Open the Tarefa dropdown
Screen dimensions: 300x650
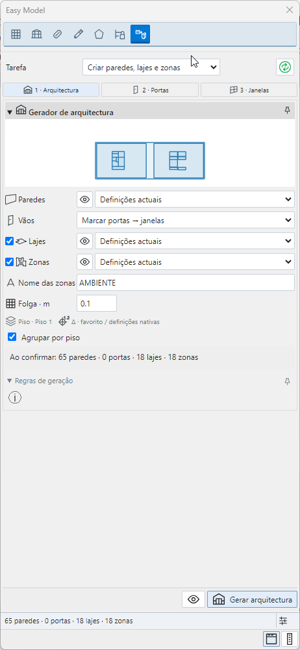151,67
